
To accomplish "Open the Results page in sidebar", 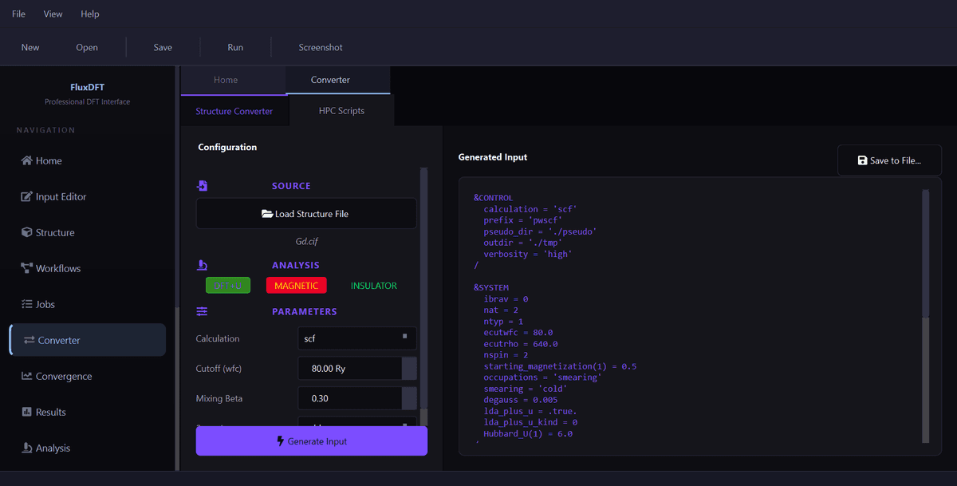I will pyautogui.click(x=50, y=412).
